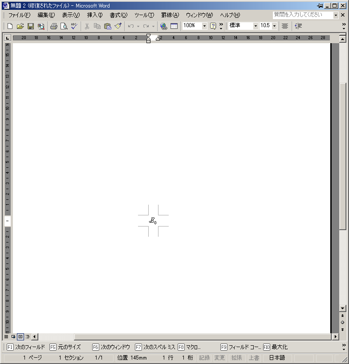Open the 表示(V) menu
The width and height of the screenshot is (349, 364).
(71, 15)
